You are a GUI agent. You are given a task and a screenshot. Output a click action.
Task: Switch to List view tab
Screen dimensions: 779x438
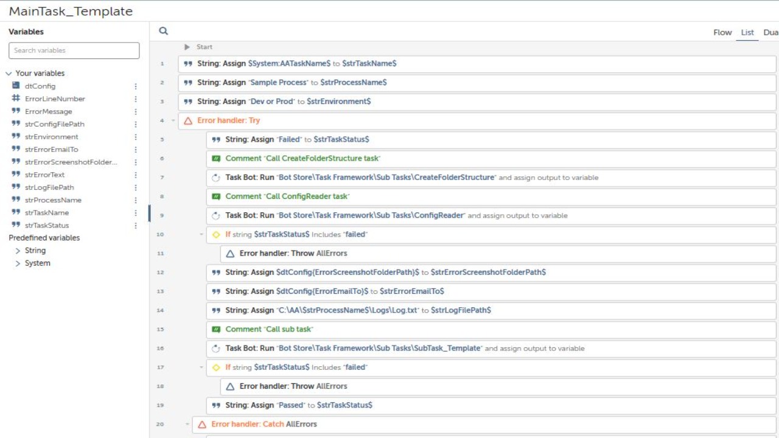[x=747, y=32]
